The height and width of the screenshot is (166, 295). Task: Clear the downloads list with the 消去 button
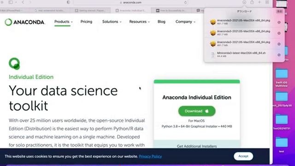click(279, 12)
